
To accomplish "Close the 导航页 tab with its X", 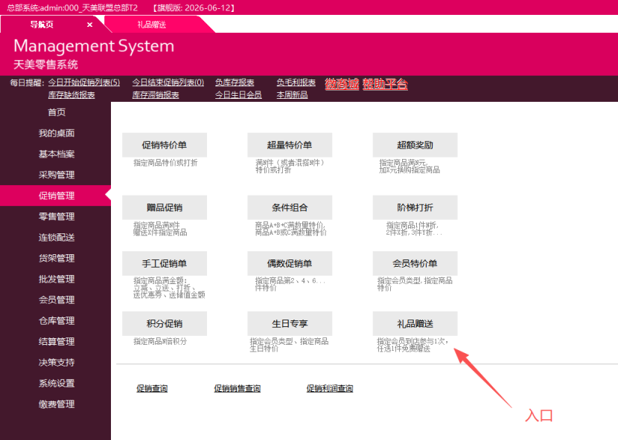I will [x=89, y=25].
